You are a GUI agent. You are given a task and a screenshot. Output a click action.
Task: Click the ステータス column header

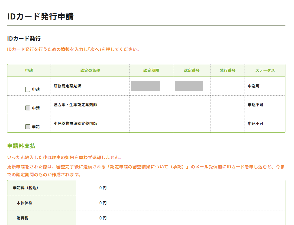265,70
